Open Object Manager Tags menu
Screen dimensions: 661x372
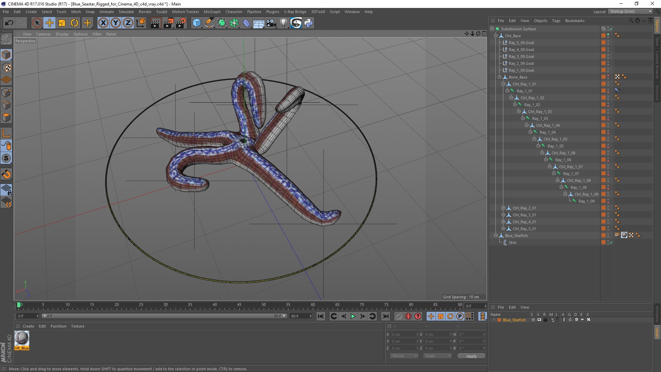pos(556,21)
